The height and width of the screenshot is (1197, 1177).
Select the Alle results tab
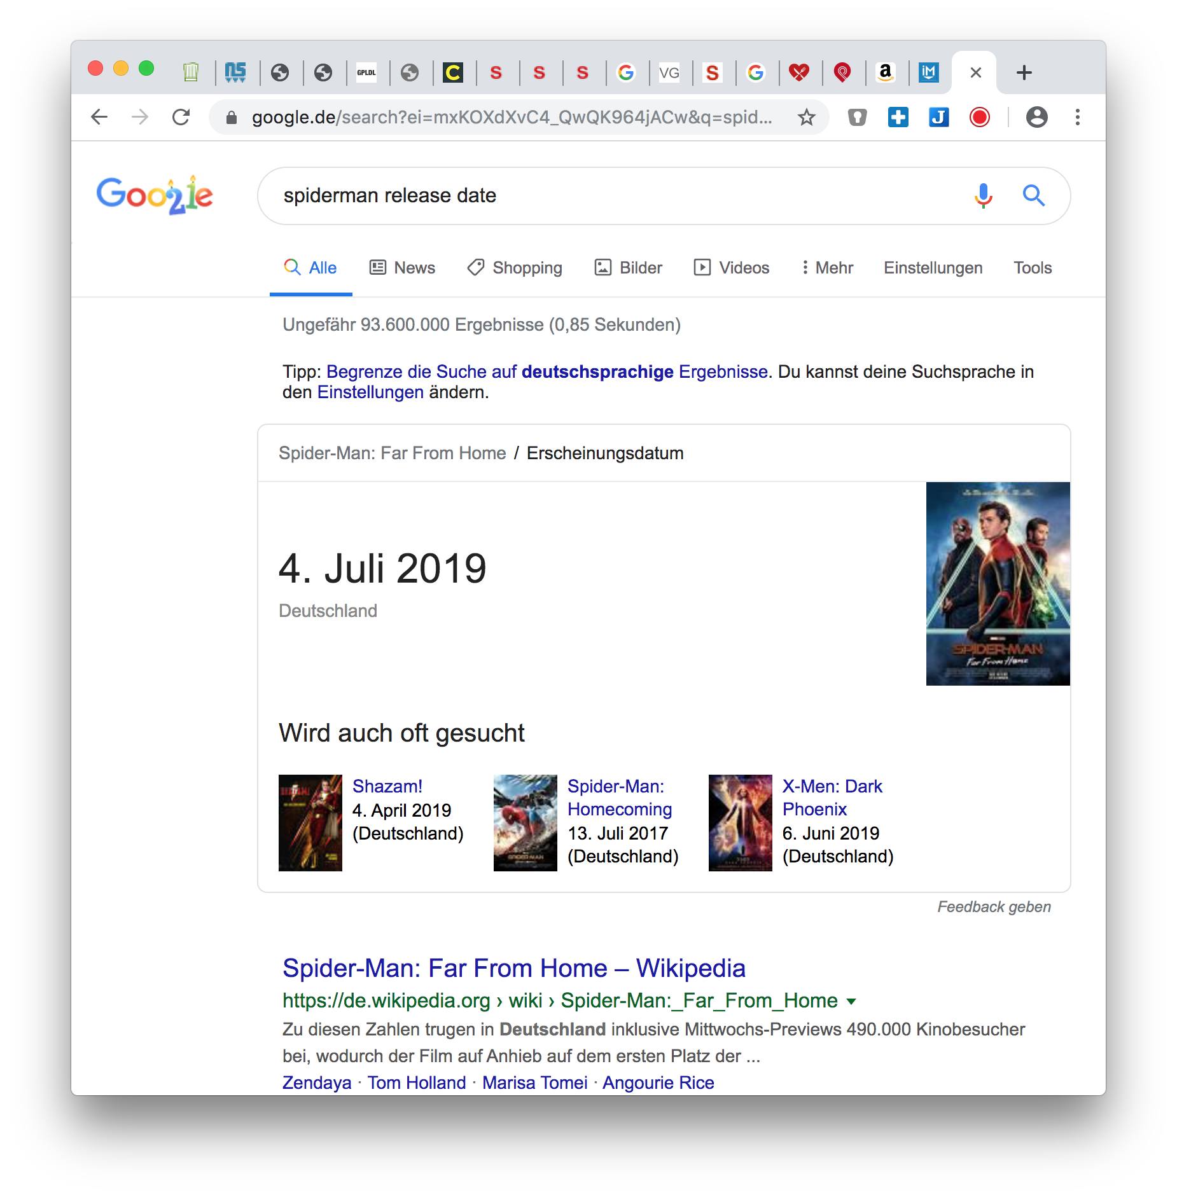(310, 268)
